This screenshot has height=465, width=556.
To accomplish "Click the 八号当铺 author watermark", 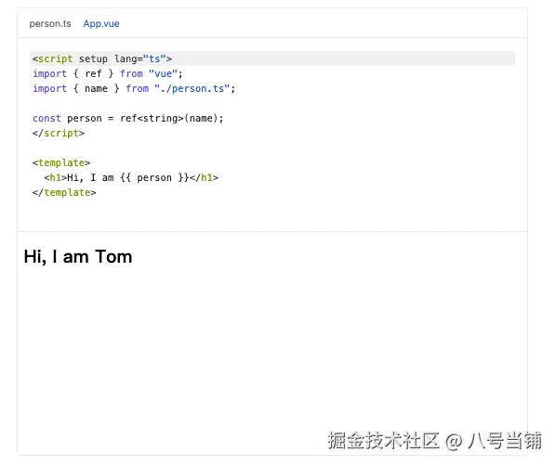I will (x=505, y=441).
